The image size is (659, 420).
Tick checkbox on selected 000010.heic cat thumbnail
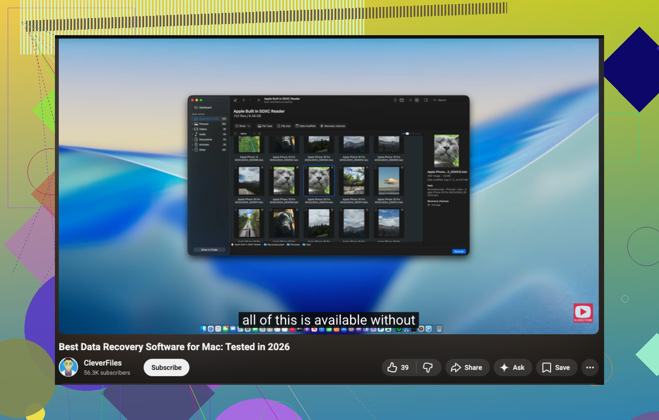306,167
